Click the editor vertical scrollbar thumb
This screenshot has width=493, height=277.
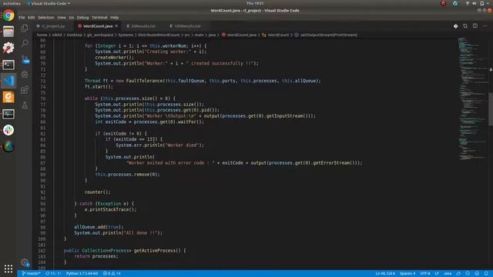(x=491, y=108)
